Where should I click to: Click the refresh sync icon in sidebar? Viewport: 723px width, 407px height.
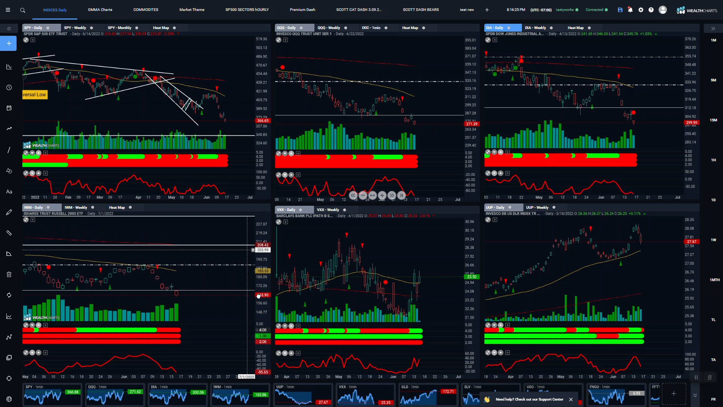(9, 295)
